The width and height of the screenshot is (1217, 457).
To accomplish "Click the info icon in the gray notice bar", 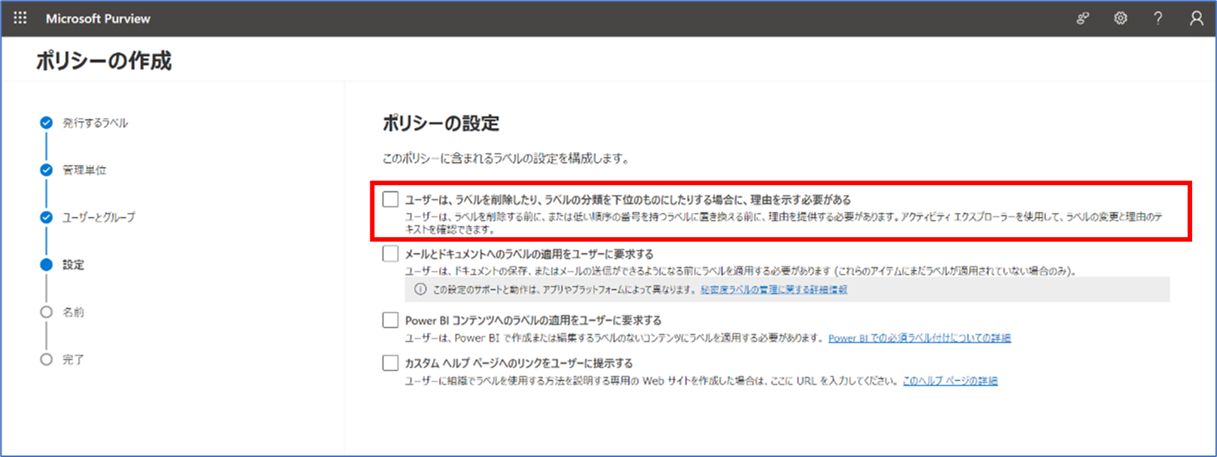I will (420, 289).
